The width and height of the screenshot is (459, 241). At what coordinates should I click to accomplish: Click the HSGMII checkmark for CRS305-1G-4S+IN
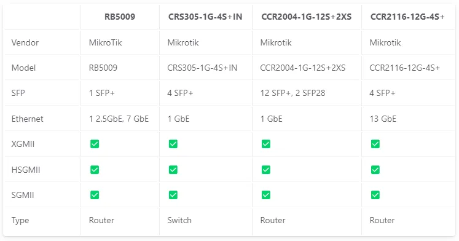(x=173, y=170)
